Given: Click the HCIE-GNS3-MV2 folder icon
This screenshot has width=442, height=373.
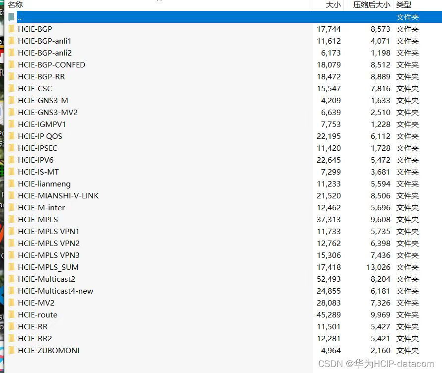Looking at the screenshot, I should [x=11, y=112].
